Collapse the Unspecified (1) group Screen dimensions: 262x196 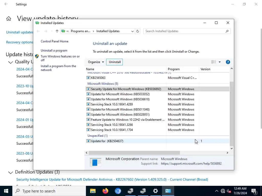click(x=97, y=136)
